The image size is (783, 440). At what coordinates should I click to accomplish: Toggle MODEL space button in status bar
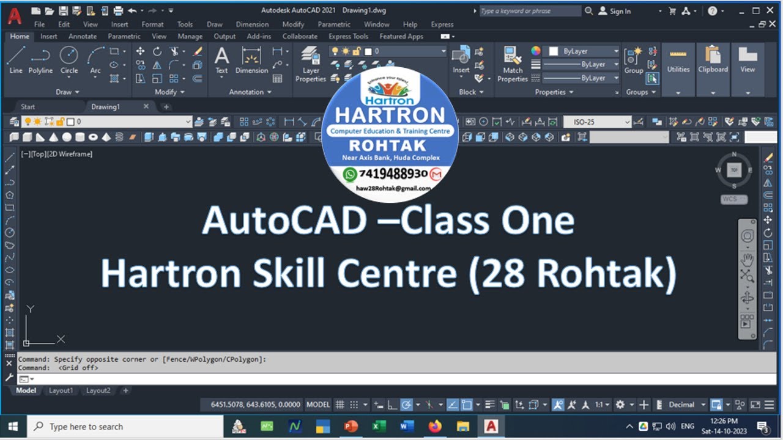pos(318,405)
